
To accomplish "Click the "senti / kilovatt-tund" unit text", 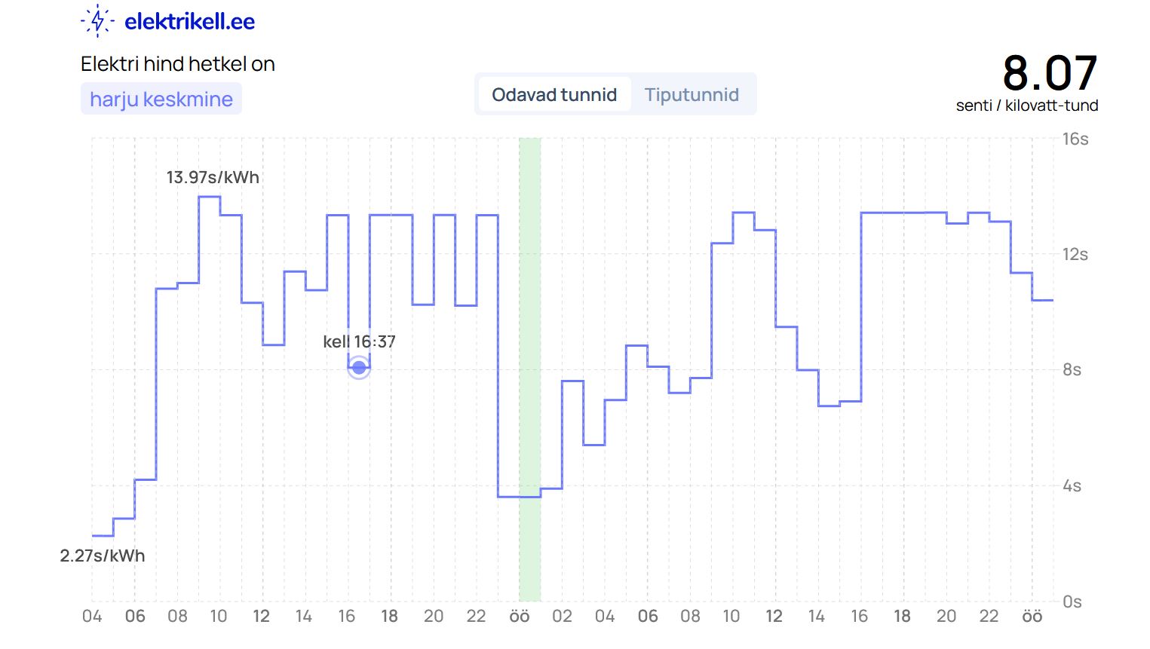I will coord(1026,106).
